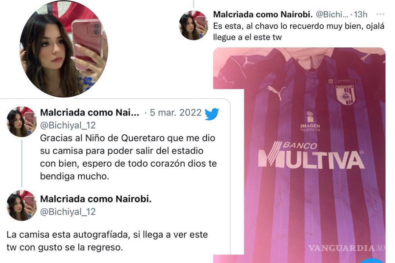The height and width of the screenshot is (263, 395).
Task: Select the tweet text starting Gracias al Niño
Action: (129, 157)
